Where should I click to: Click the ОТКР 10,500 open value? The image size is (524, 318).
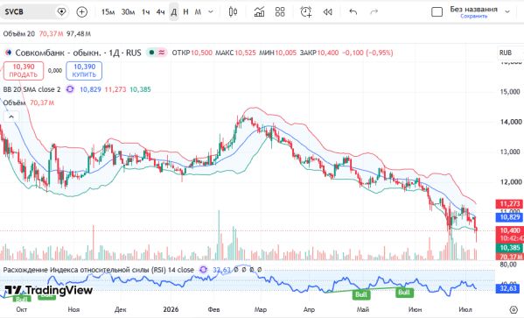tap(192, 53)
